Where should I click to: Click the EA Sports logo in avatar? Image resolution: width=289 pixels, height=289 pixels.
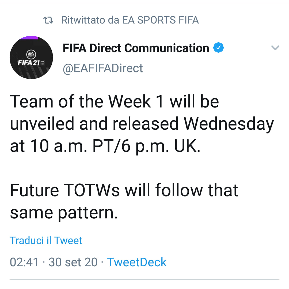click(x=31, y=54)
